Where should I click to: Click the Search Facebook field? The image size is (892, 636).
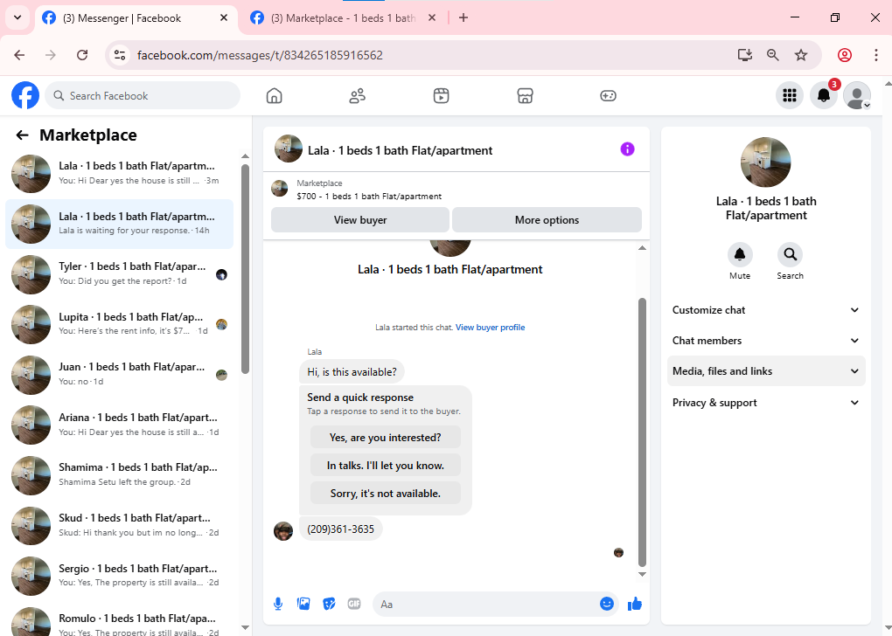(x=143, y=95)
